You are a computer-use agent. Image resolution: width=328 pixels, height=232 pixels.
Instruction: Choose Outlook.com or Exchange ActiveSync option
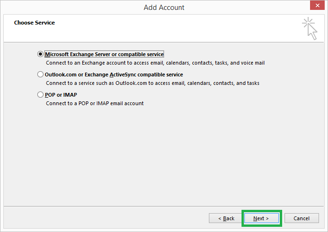coord(40,75)
